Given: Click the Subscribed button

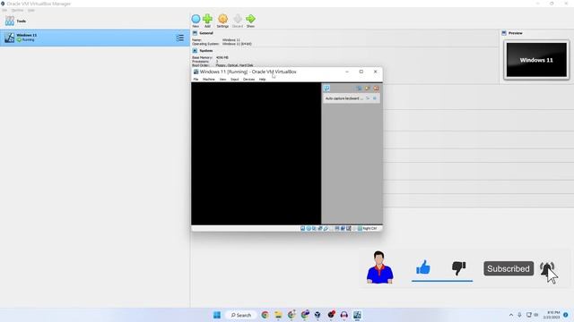Looking at the screenshot, I should click(x=509, y=268).
